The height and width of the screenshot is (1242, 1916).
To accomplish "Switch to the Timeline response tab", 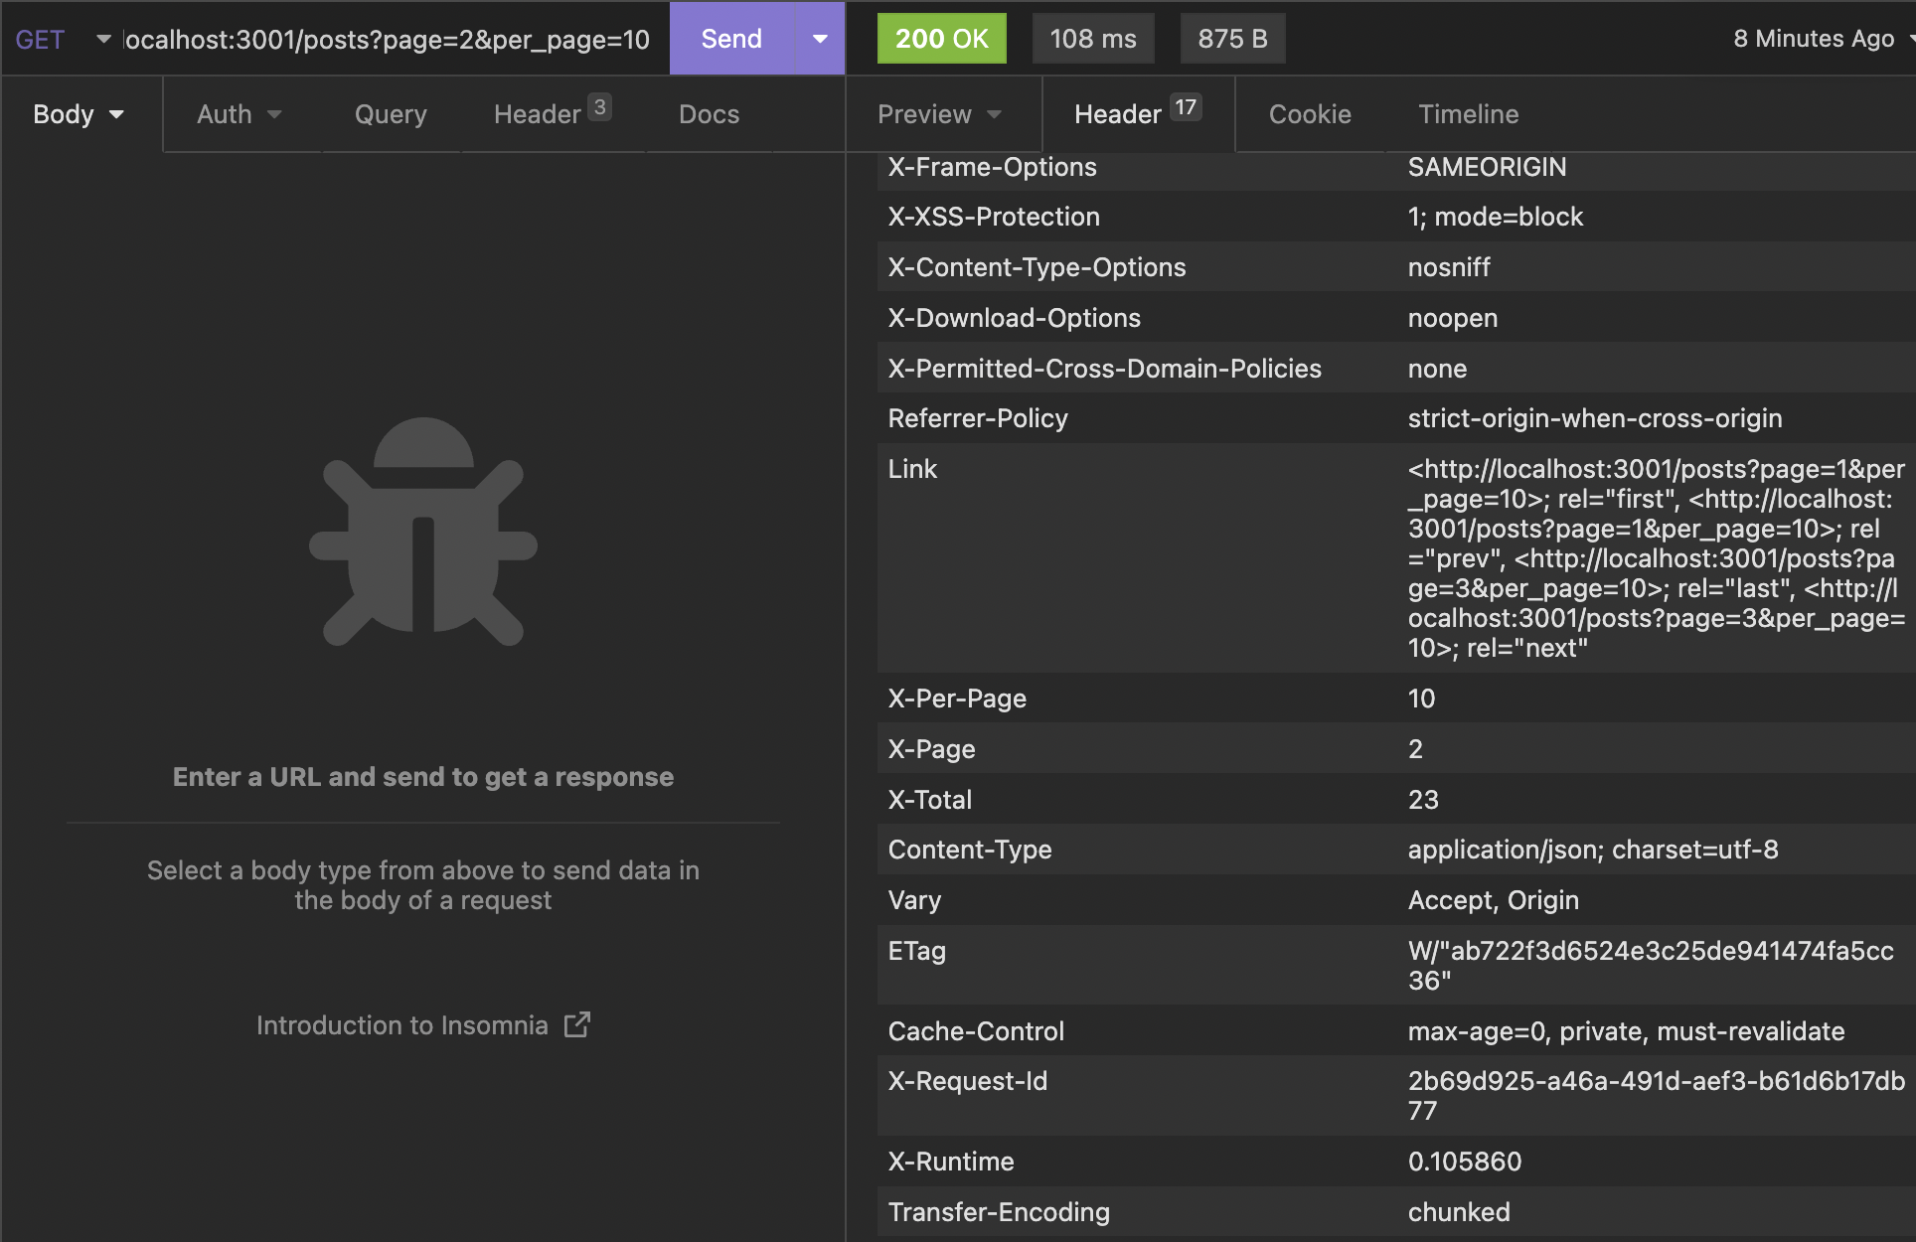I will pyautogui.click(x=1468, y=113).
